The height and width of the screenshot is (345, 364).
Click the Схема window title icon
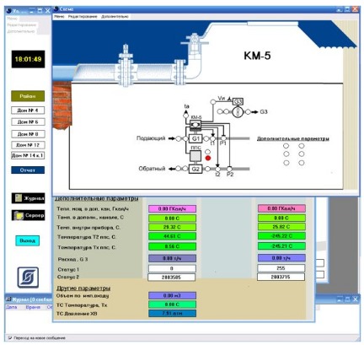pos(56,9)
